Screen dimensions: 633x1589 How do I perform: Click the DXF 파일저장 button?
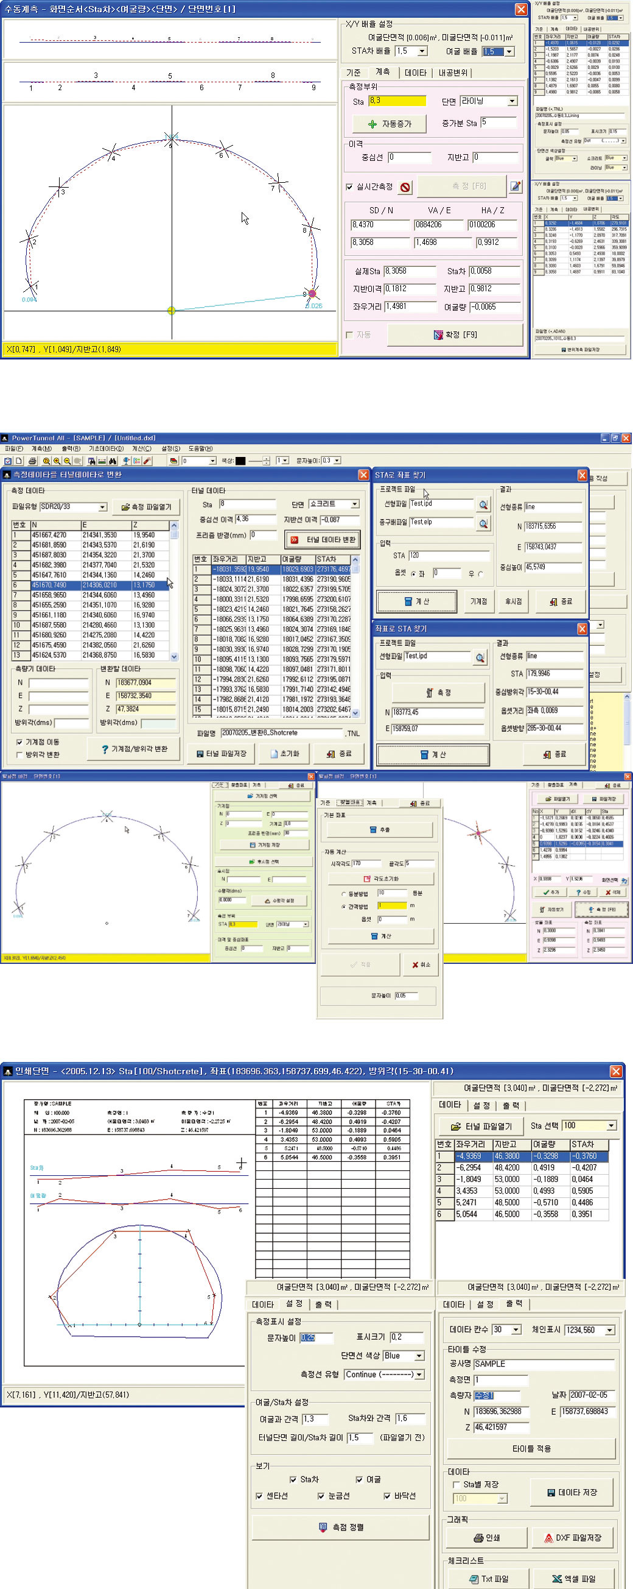(572, 1538)
